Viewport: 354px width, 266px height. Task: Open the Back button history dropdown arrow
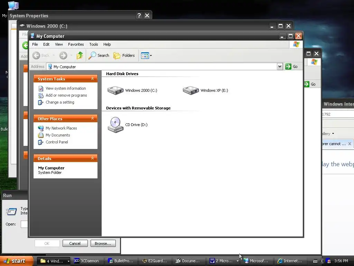click(x=54, y=55)
